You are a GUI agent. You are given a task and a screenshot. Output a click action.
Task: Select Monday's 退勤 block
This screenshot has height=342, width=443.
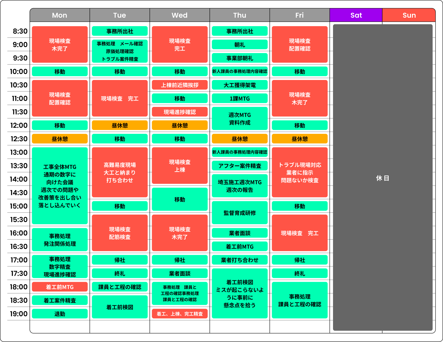(60, 314)
